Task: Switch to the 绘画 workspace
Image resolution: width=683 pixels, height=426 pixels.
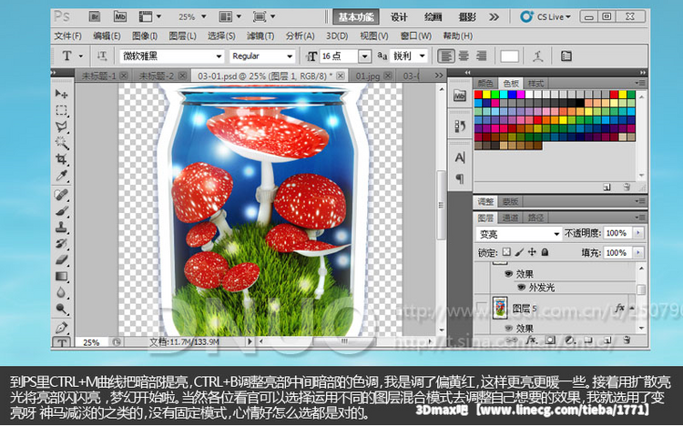Action: [x=433, y=17]
